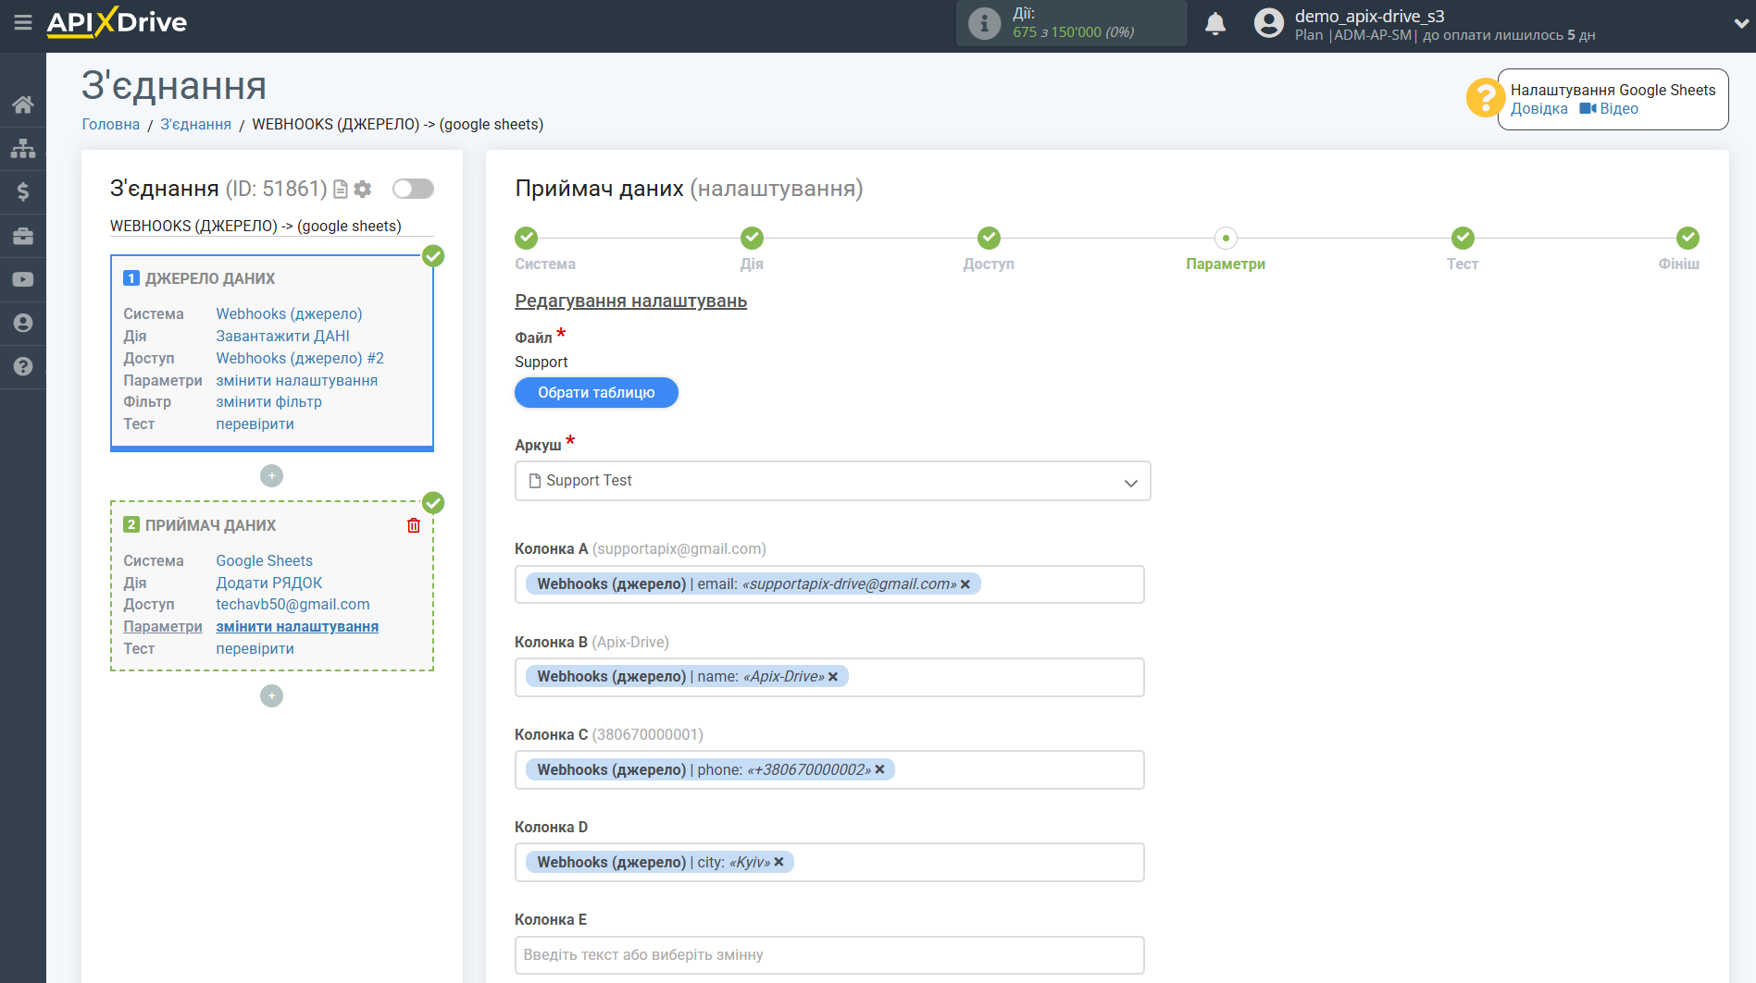The image size is (1756, 983).
Task: Open the connection log document icon
Action: (x=341, y=189)
